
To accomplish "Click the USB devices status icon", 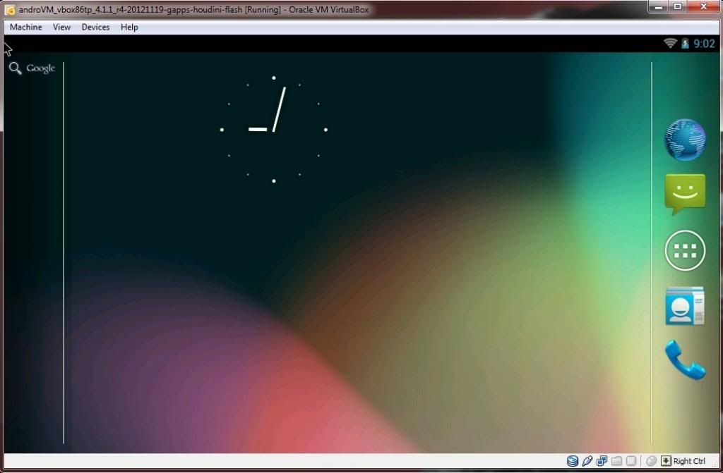I will click(587, 460).
